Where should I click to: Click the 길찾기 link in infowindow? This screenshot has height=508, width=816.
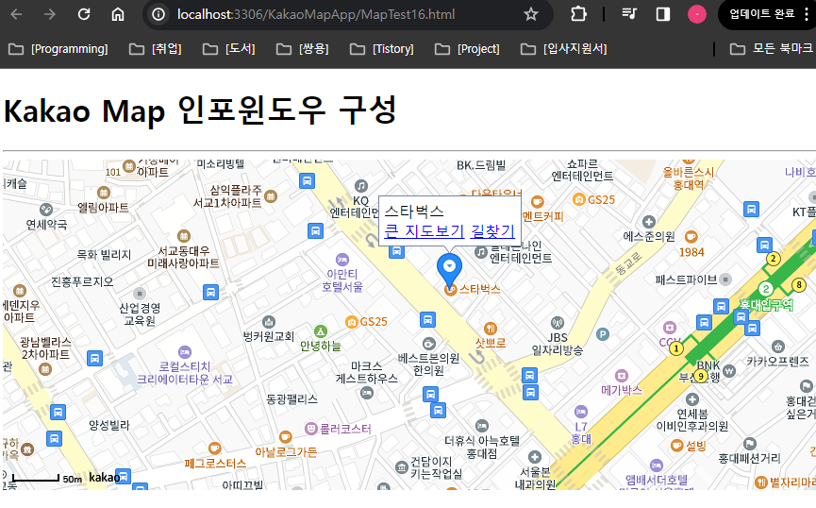(x=492, y=230)
